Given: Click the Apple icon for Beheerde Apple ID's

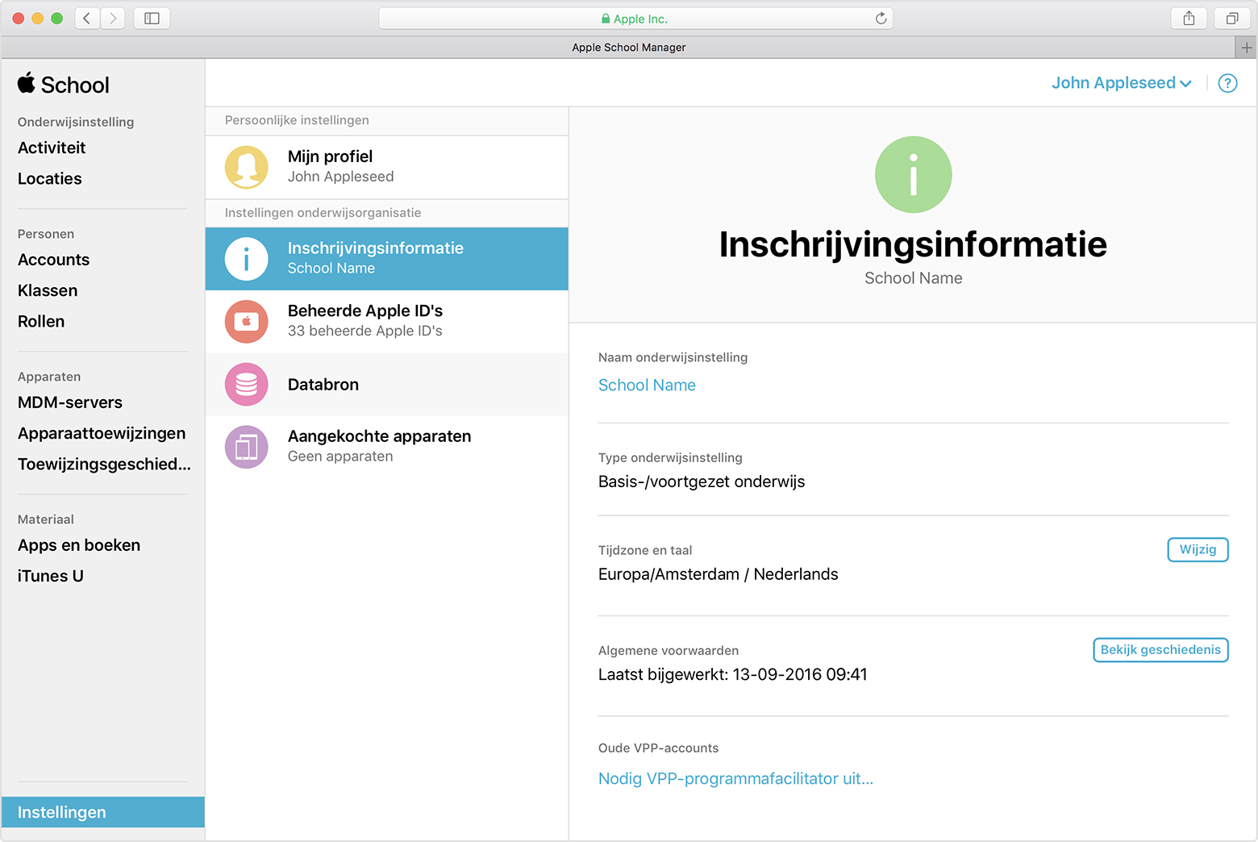Looking at the screenshot, I should [247, 321].
